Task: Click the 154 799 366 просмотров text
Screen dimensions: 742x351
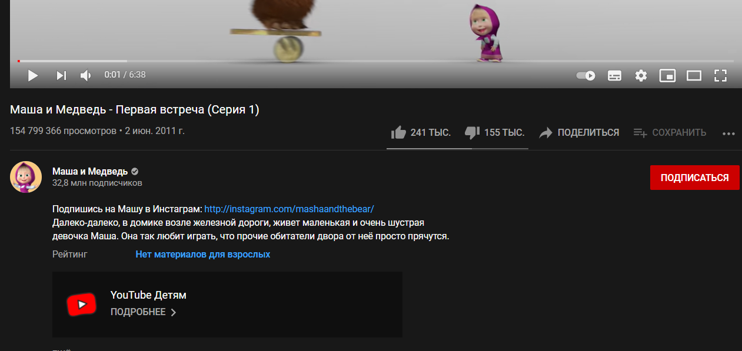Action: pyautogui.click(x=64, y=131)
